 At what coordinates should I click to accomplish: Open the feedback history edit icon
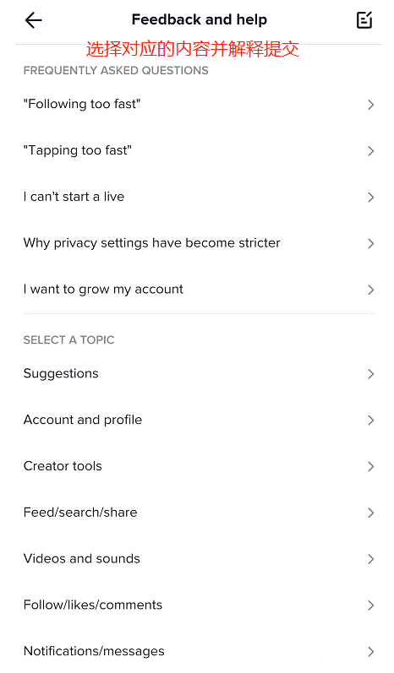coord(364,20)
